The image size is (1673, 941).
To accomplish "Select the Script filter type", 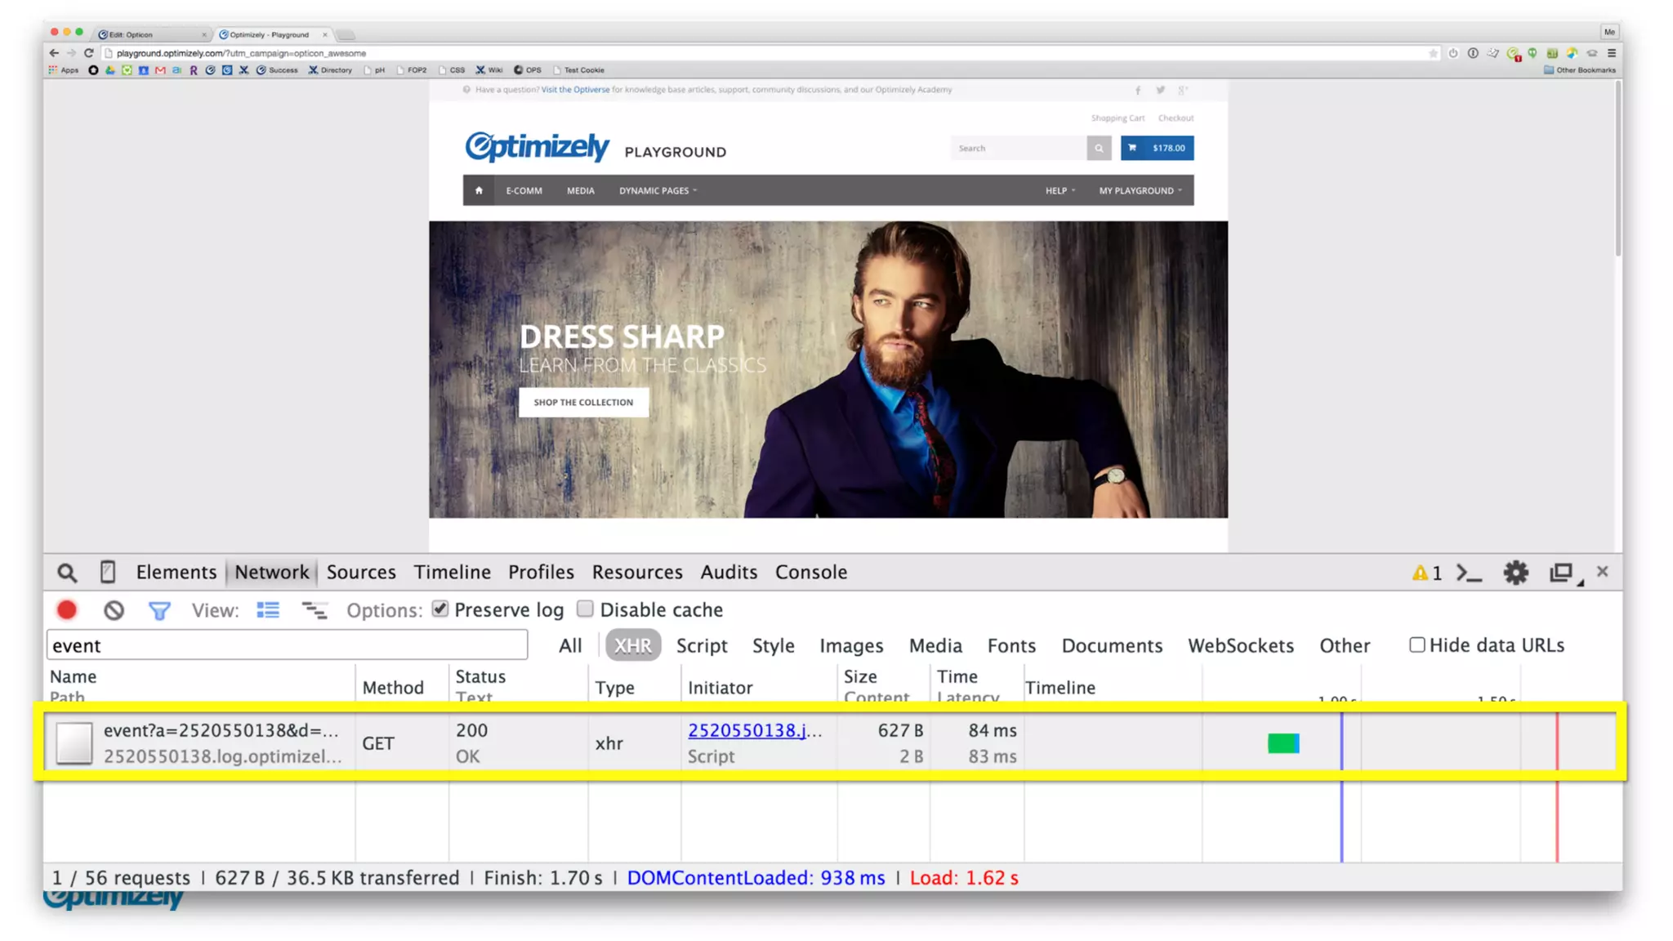I will point(701,646).
